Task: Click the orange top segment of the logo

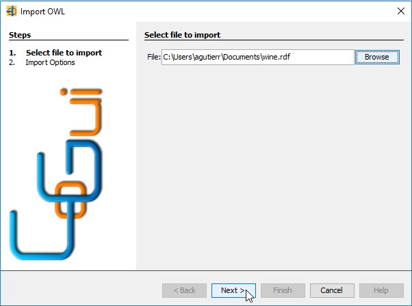Action: (x=85, y=112)
